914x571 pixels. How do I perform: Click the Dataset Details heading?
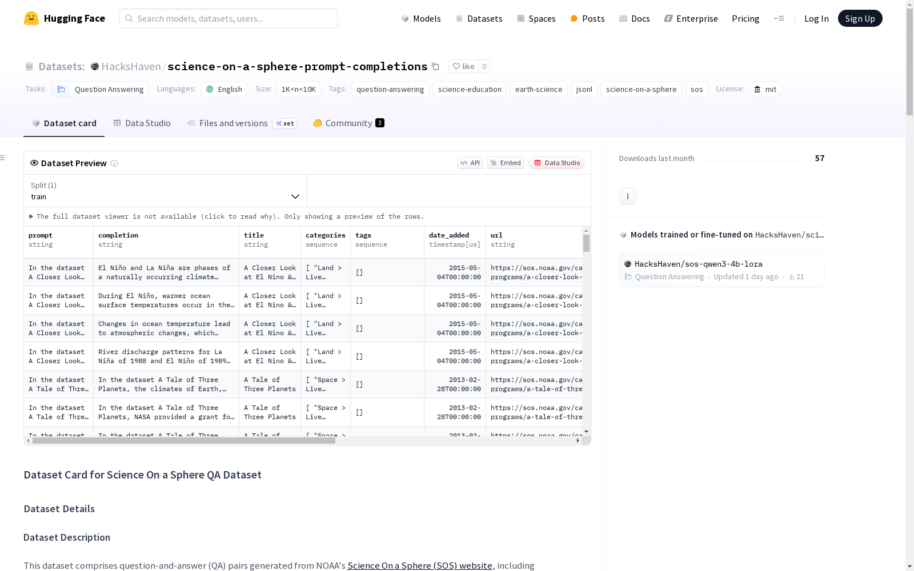click(59, 509)
